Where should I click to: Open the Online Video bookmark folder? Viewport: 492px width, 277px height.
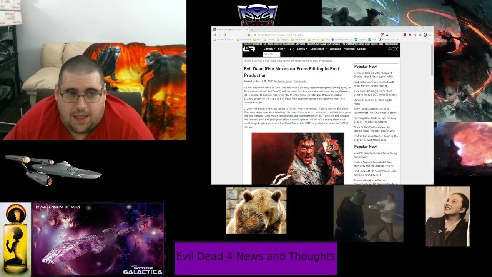click(x=298, y=40)
